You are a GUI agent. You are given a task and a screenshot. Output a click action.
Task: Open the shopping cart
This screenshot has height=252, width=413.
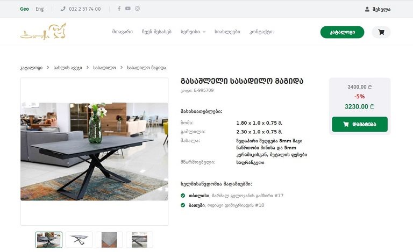[381, 32]
